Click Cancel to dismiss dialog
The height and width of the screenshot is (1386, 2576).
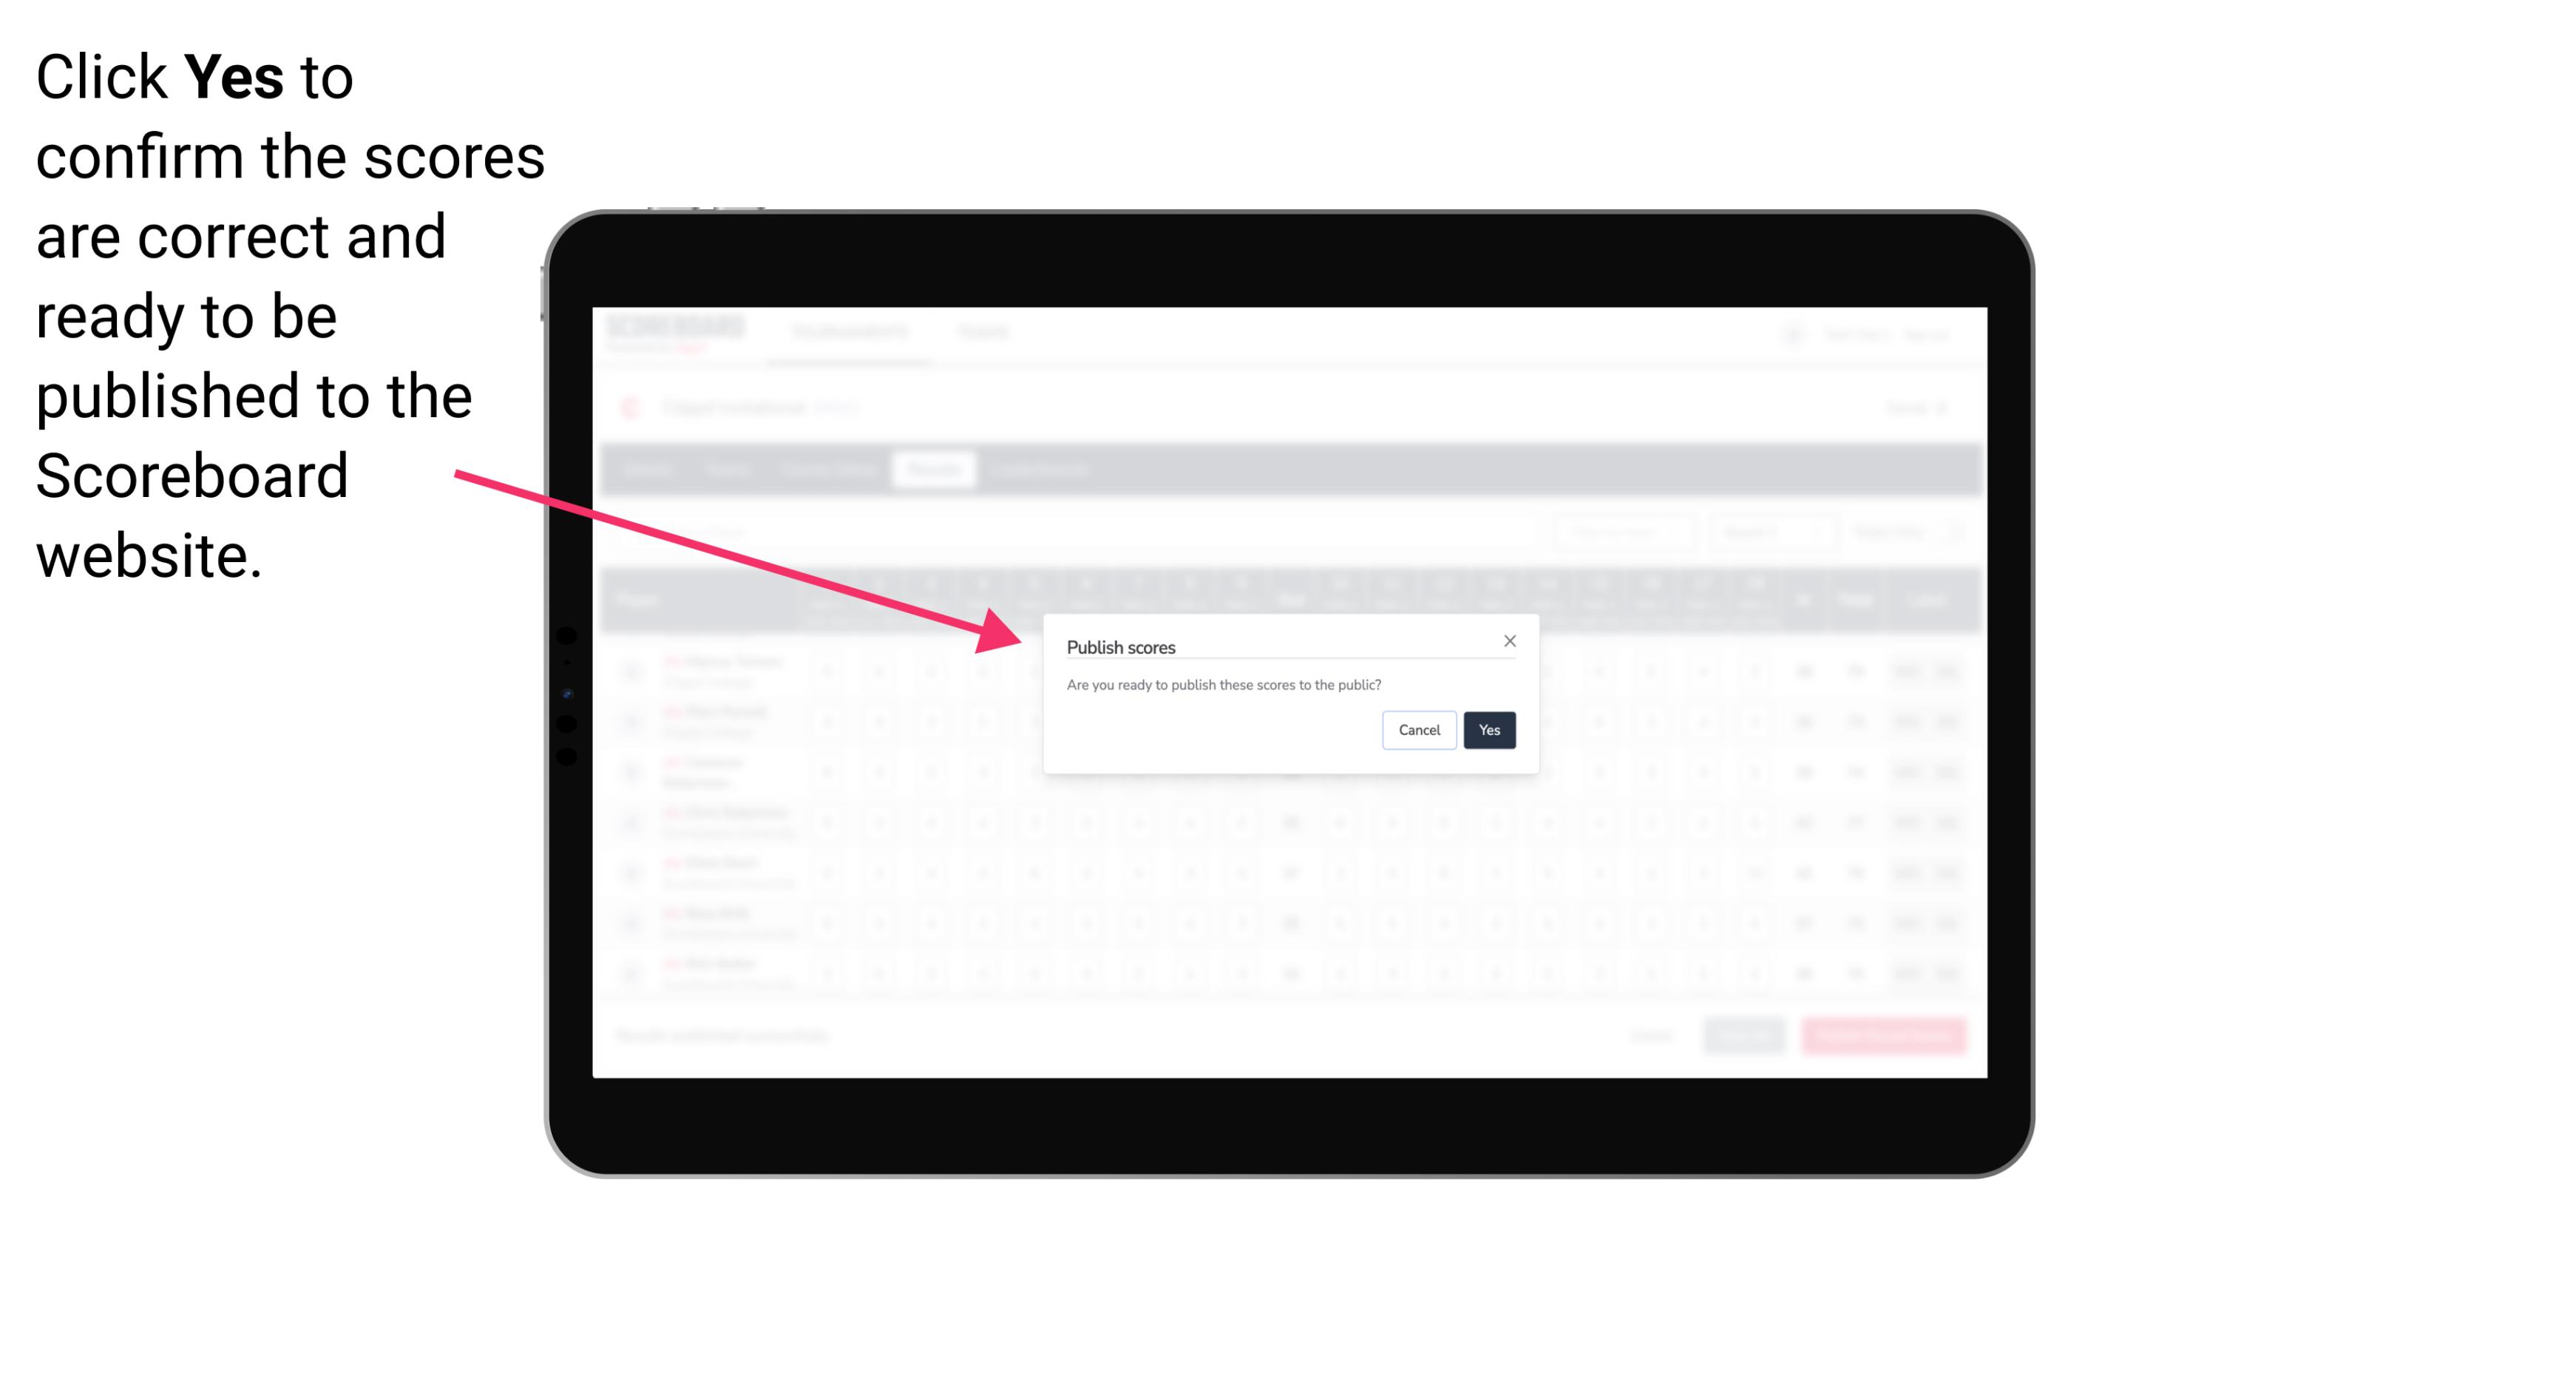[x=1420, y=729]
